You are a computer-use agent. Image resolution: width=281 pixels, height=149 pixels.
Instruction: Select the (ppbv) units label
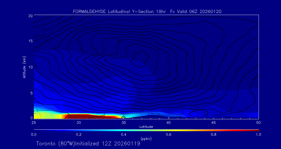coord(146,138)
